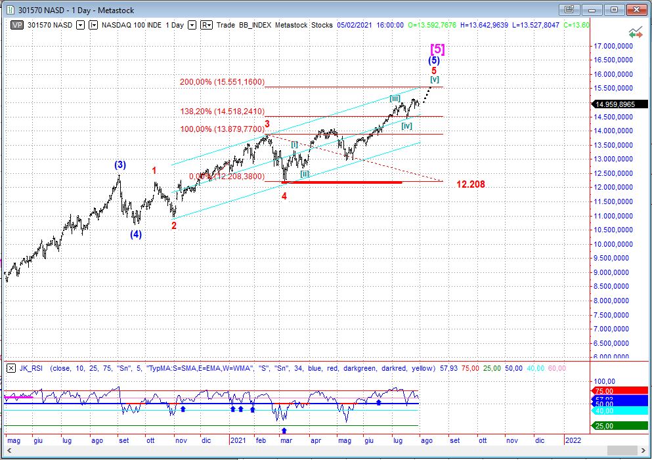This screenshot has height=460, width=652.
Task: Click the cyan 40,00 RSI level tag
Action: click(x=620, y=411)
